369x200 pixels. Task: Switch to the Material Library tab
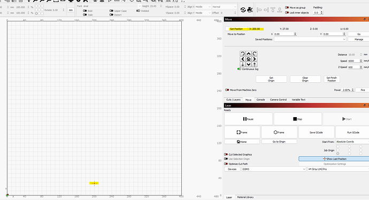245,197
